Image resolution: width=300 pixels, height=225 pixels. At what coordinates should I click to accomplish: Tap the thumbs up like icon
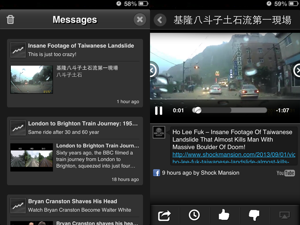[224, 215]
